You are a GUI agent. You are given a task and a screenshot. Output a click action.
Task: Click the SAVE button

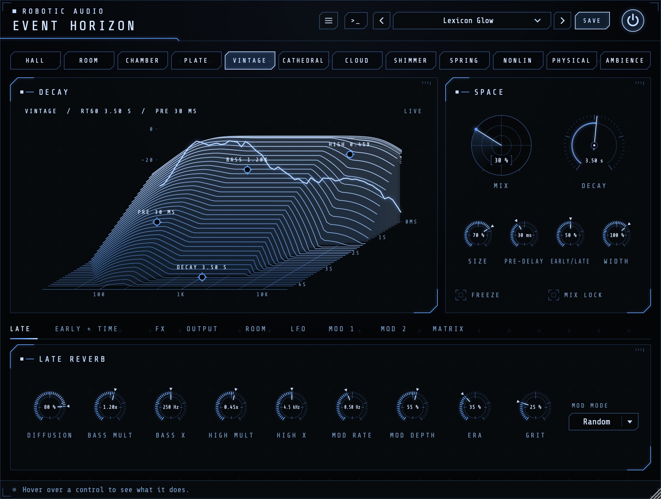592,21
